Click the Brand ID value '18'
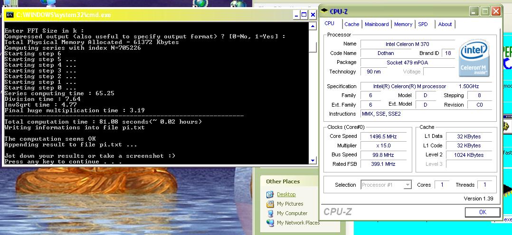Screen dimensions: 512x235 pyautogui.click(x=448, y=53)
